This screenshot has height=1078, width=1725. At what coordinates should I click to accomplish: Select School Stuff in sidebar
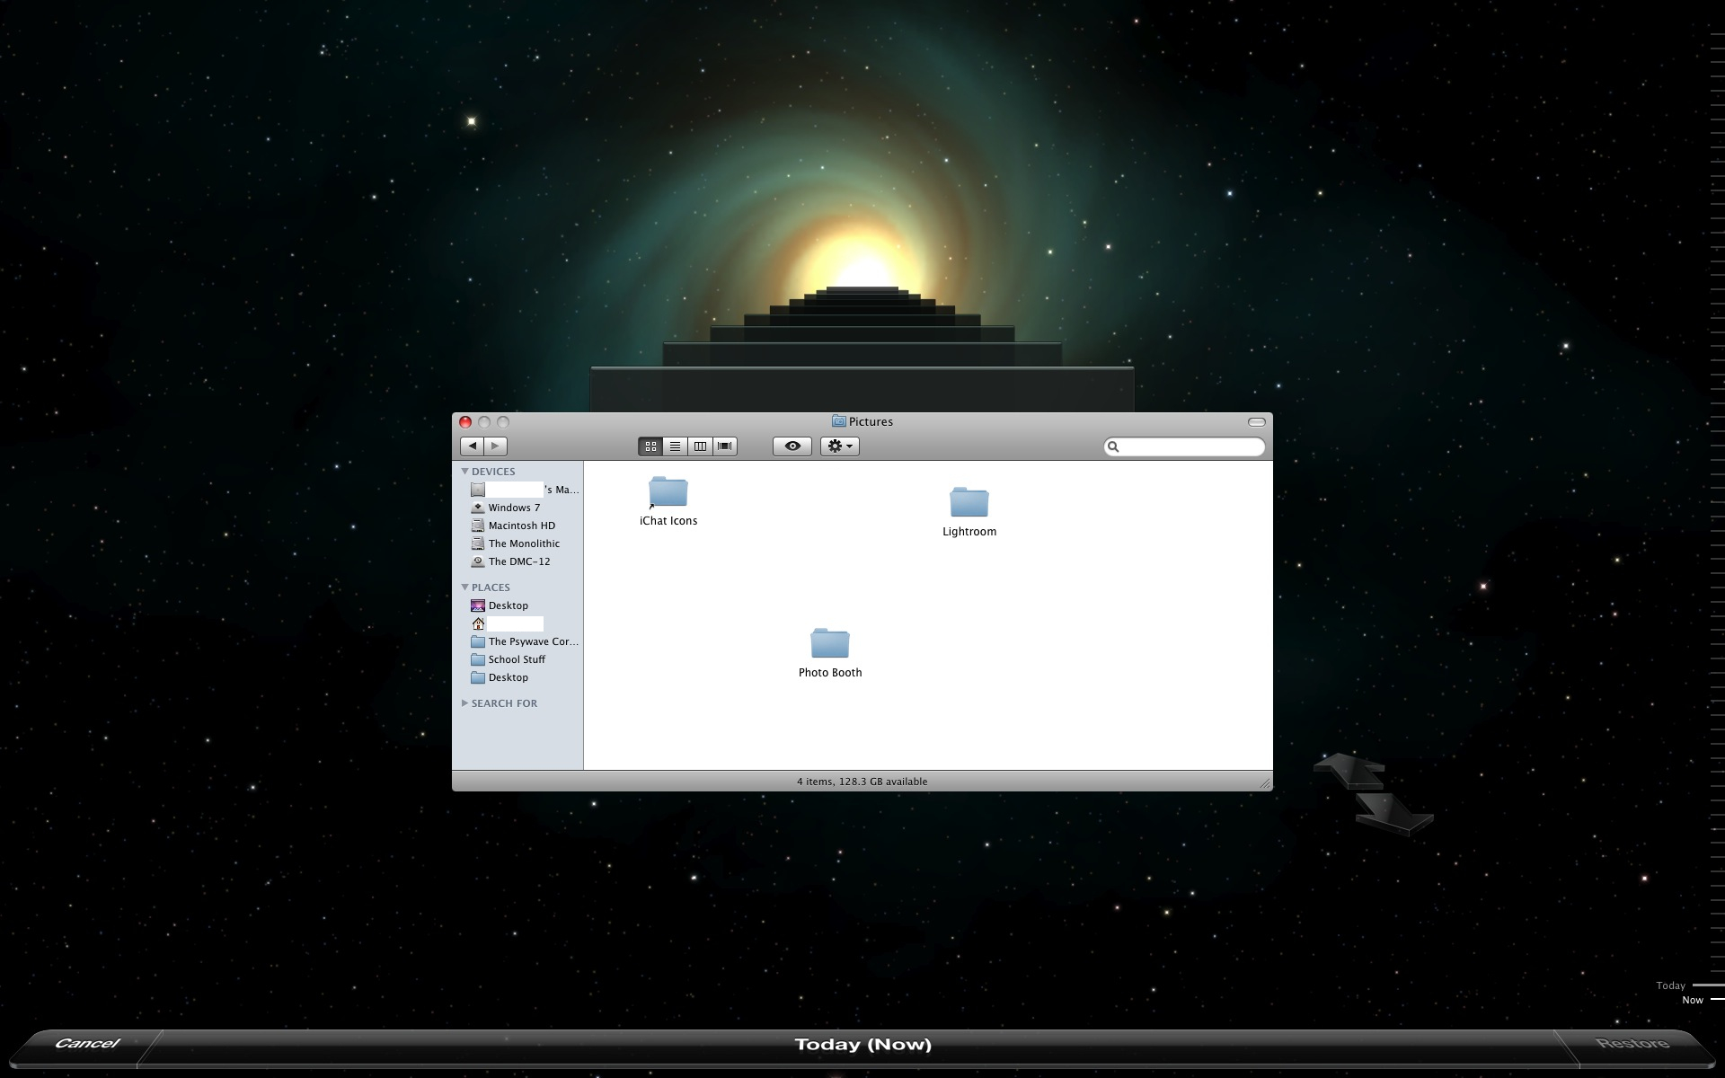click(516, 659)
